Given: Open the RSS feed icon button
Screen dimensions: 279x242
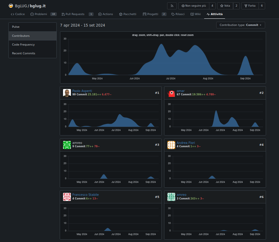Looking at the screenshot, I should click(172, 6).
